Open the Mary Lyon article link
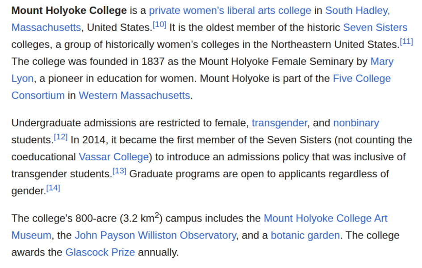The height and width of the screenshot is (268, 422). click(382, 62)
